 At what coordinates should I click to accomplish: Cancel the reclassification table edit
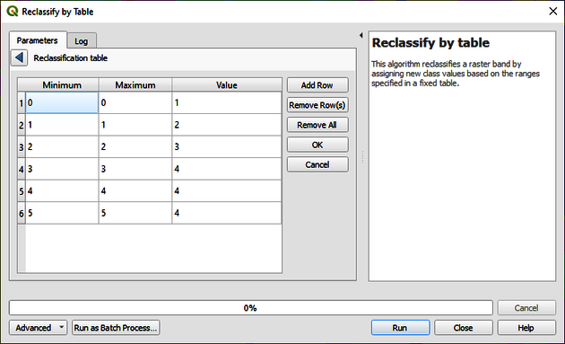pyautogui.click(x=317, y=164)
